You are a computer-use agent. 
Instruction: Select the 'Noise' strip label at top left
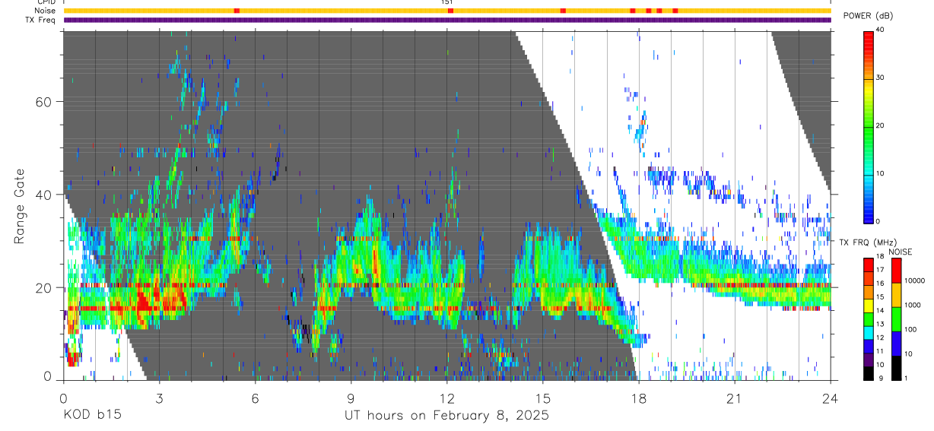(x=45, y=11)
